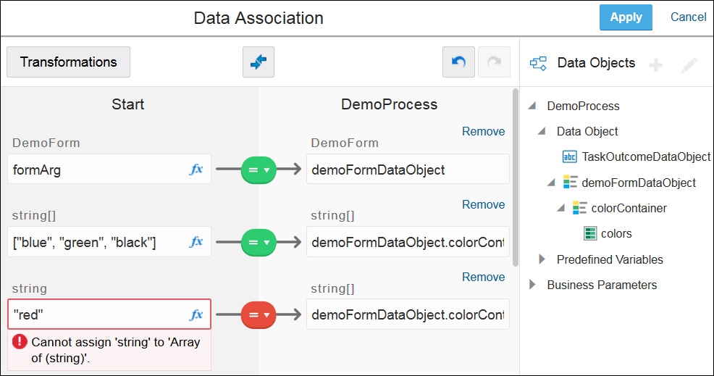
Task: Click the "red" source input field
Action: click(98, 314)
